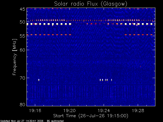Click the 19:28 time axis label
This screenshot has width=163, height=122.
(138, 111)
